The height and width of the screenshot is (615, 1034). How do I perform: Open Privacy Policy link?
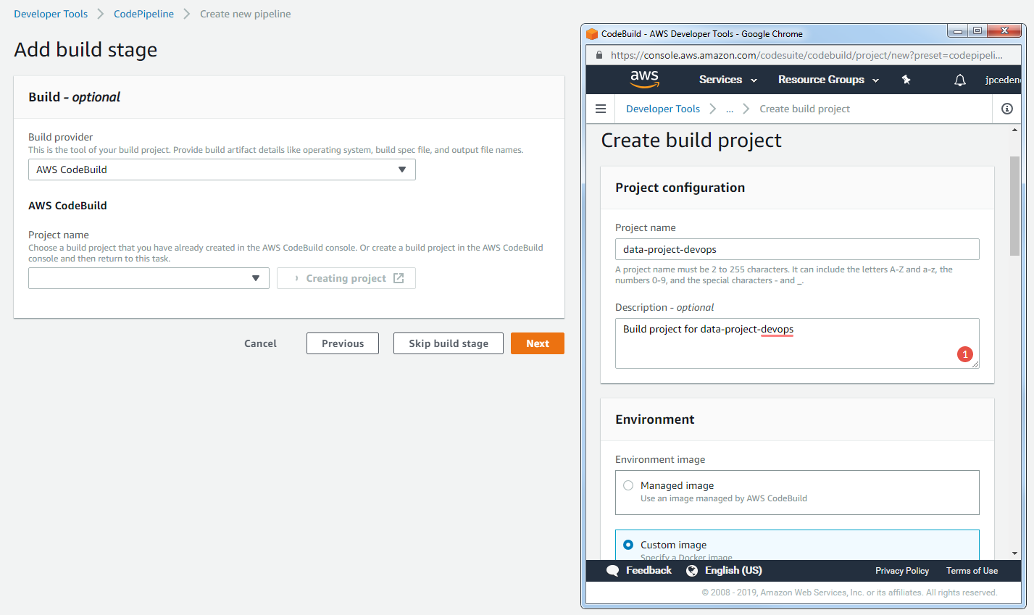point(902,571)
